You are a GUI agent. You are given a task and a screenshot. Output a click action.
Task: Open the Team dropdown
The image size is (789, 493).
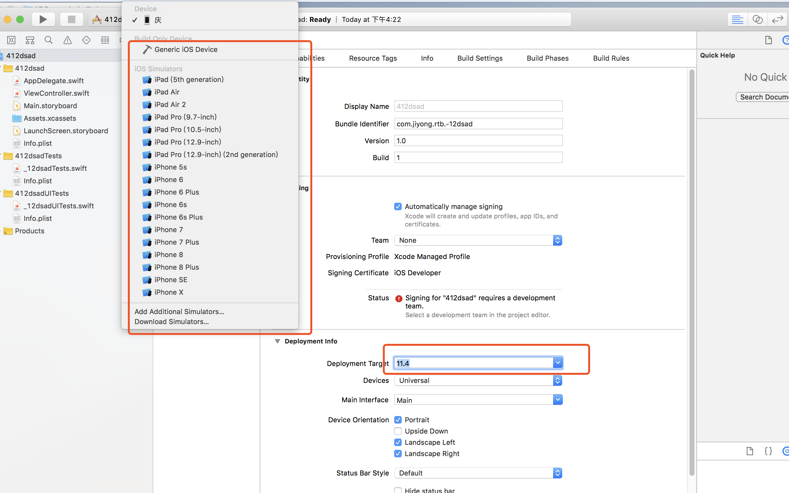tap(478, 240)
